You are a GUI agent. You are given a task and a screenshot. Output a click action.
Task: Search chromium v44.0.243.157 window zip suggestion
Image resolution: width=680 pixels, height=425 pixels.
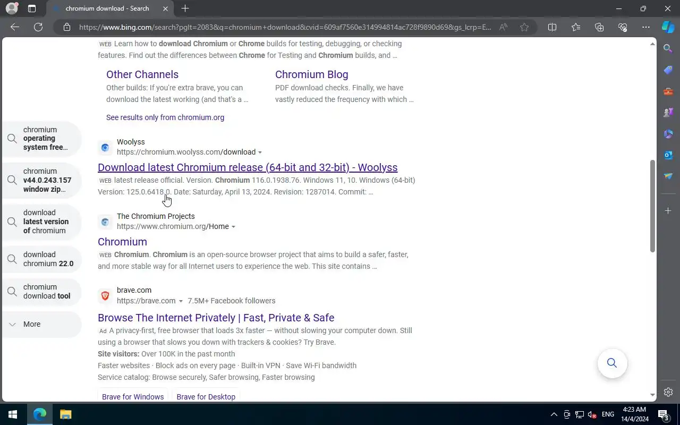pos(41,180)
